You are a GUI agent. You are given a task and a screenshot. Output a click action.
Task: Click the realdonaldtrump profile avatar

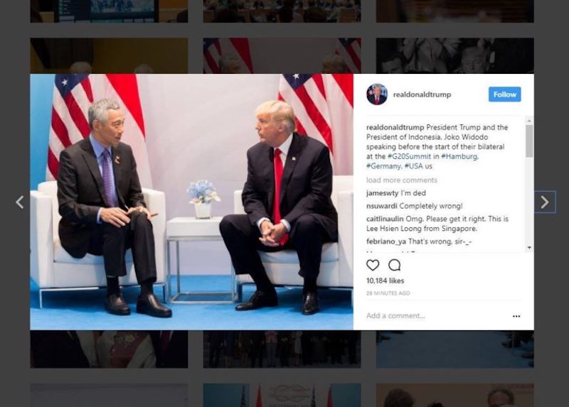tap(377, 94)
